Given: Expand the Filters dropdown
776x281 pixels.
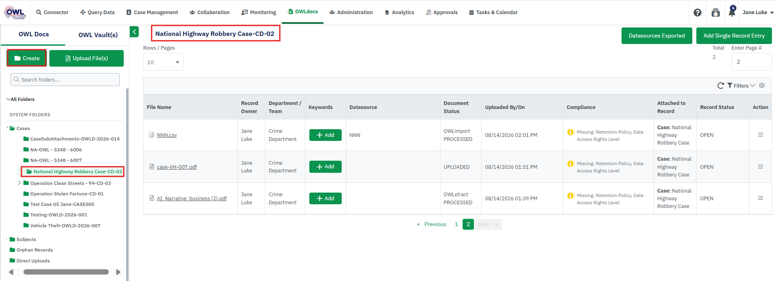Looking at the screenshot, I should [x=741, y=86].
